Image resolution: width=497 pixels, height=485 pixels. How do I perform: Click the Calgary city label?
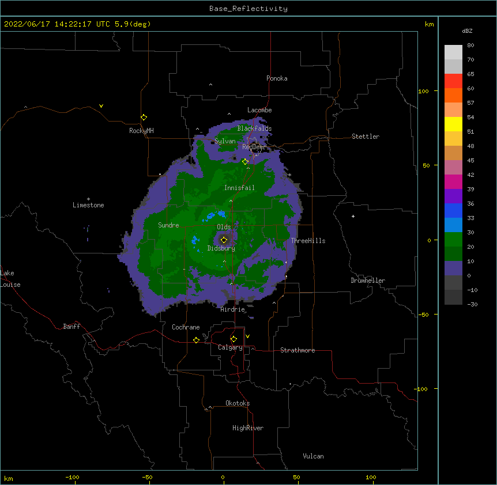point(230,347)
